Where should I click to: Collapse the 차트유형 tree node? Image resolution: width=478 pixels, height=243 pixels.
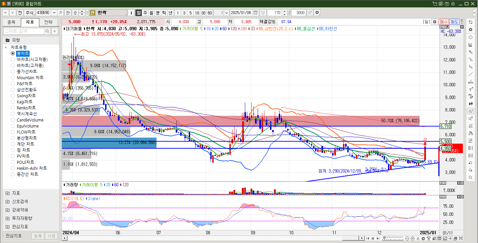coord(6,47)
